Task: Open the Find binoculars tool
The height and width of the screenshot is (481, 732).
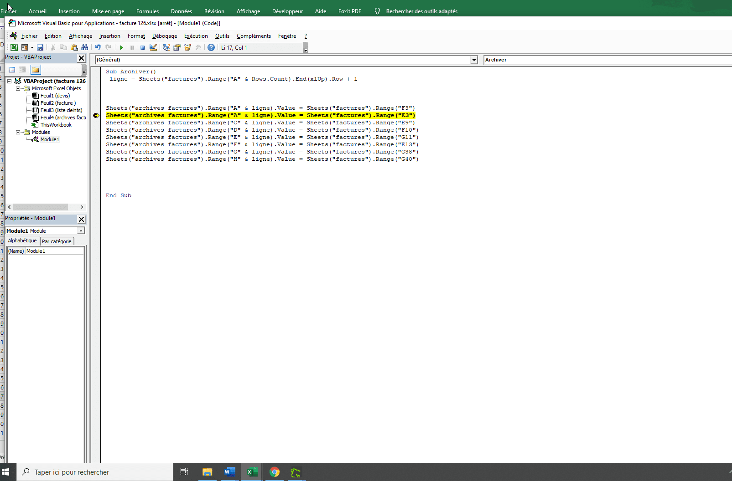Action: pos(85,47)
